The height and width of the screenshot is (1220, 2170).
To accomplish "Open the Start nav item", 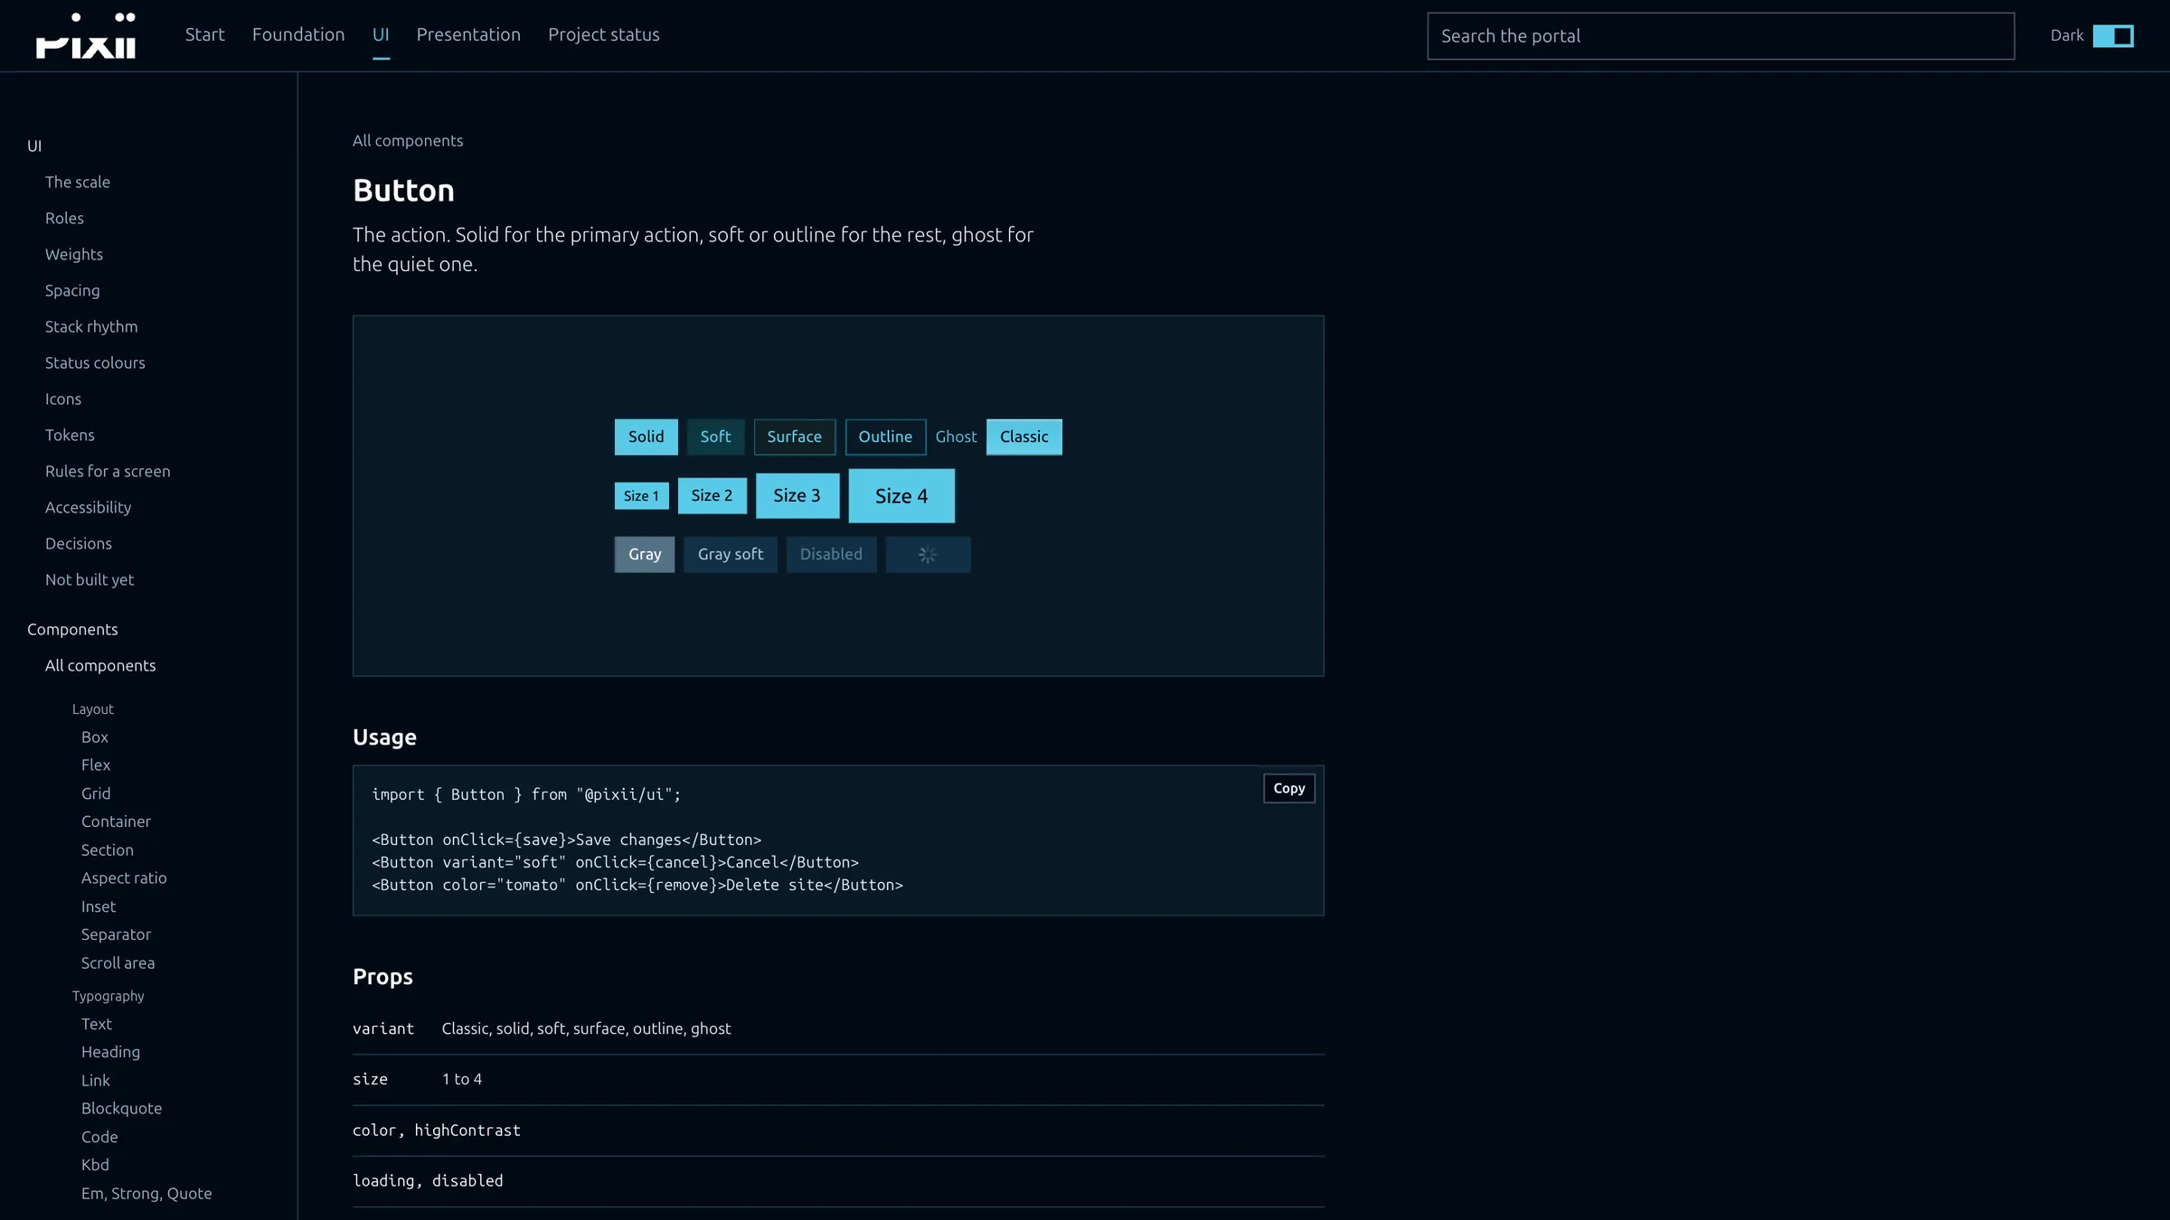I will [205, 35].
